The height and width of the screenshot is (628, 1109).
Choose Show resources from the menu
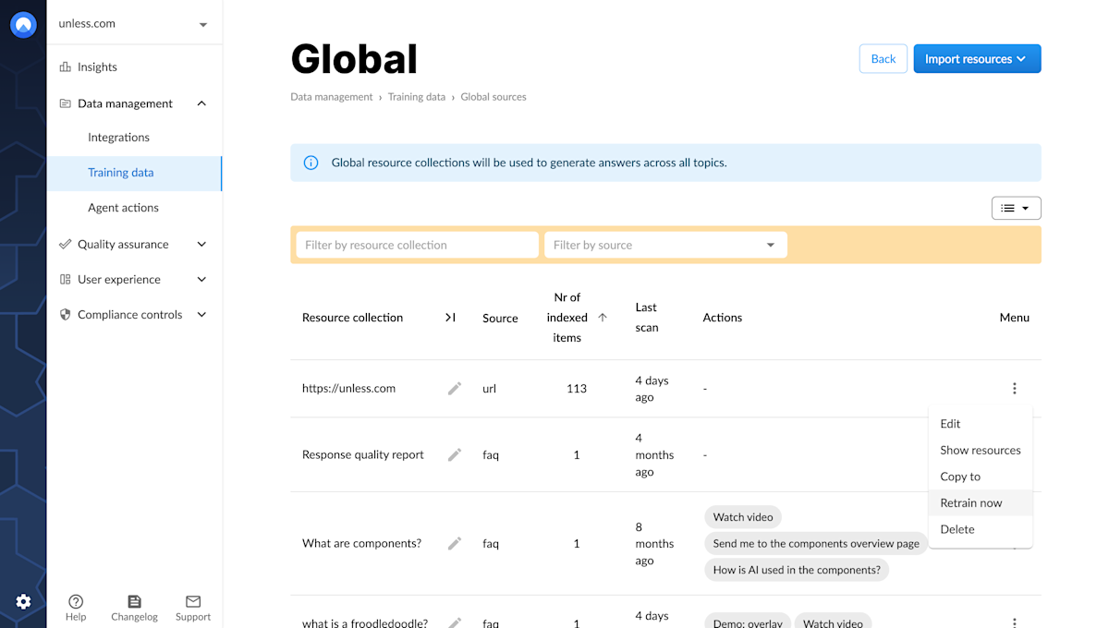click(x=980, y=451)
